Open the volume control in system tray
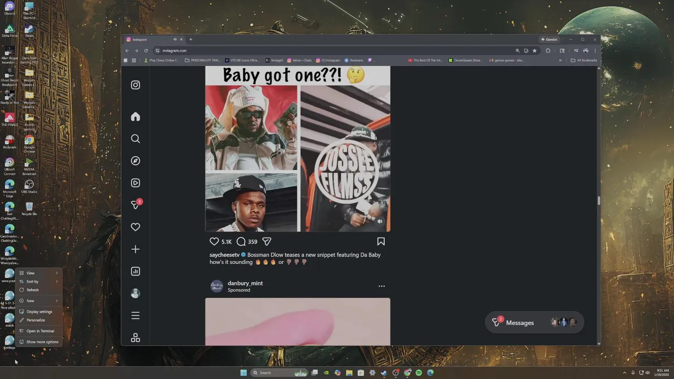Viewport: 674px width, 379px height. coord(648,373)
